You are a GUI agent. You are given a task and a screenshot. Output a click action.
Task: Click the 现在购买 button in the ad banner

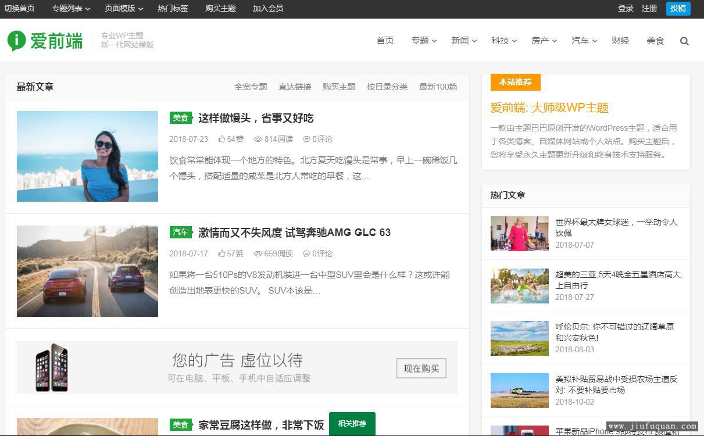421,369
